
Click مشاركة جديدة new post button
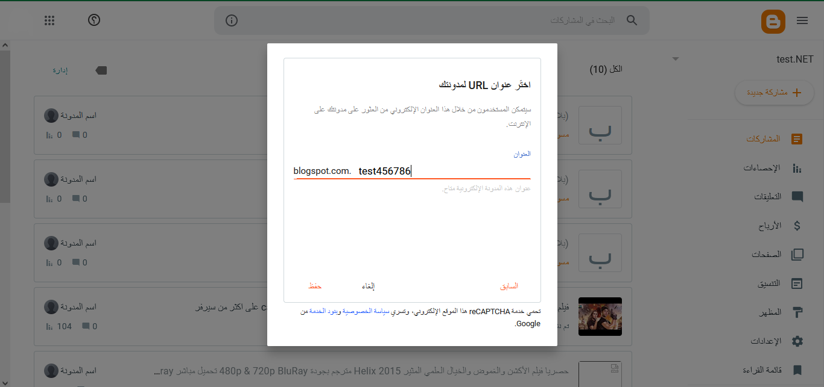pos(775,93)
